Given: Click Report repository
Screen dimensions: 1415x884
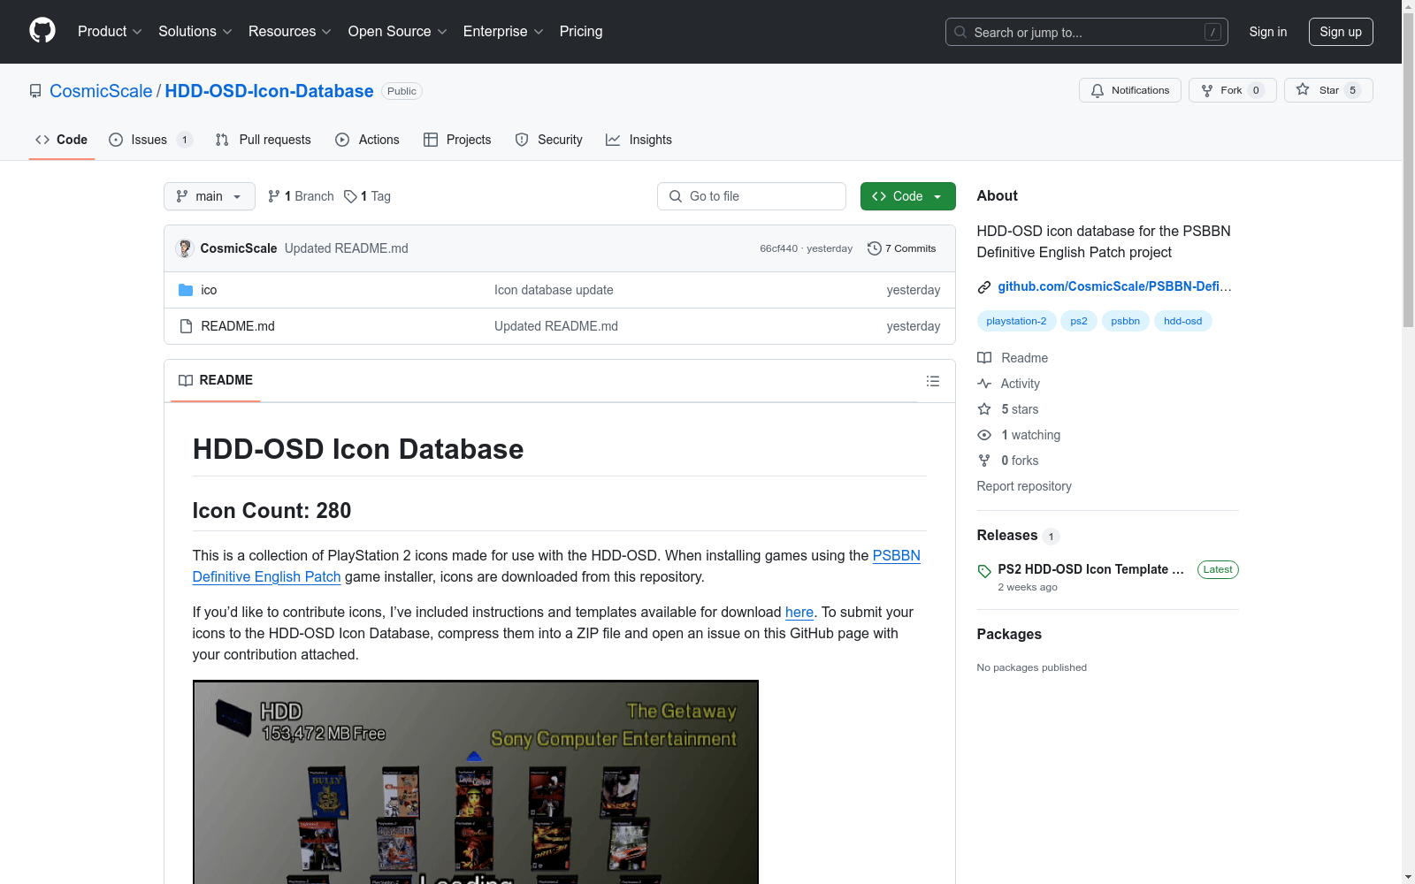Looking at the screenshot, I should coord(1024,486).
